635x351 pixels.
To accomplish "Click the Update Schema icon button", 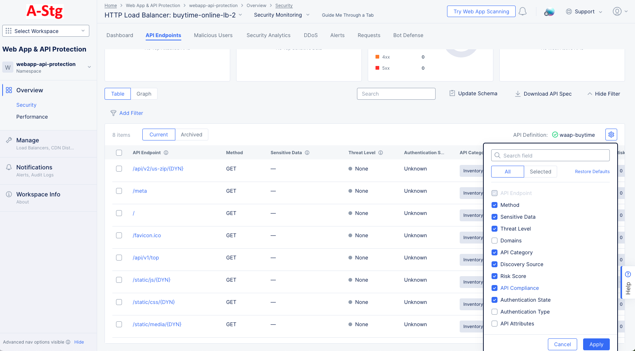I will [x=452, y=93].
